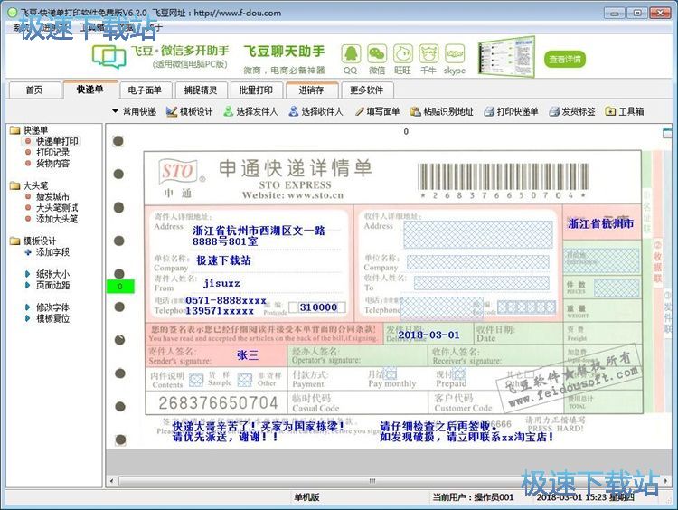Click the 千牛 icon in the banner
Viewport: 678px width, 510px height.
[x=428, y=54]
